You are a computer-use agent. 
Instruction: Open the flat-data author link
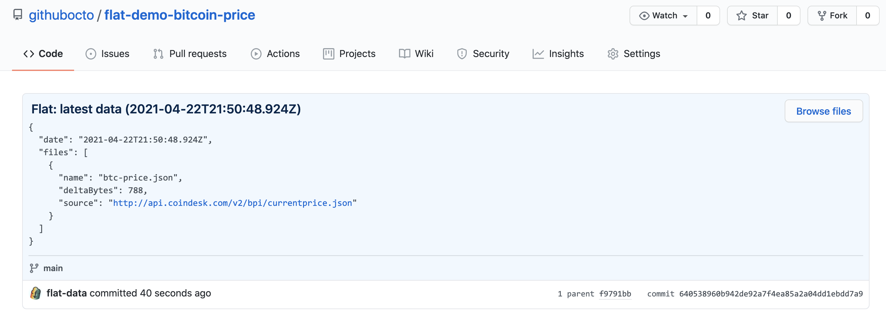(x=67, y=293)
